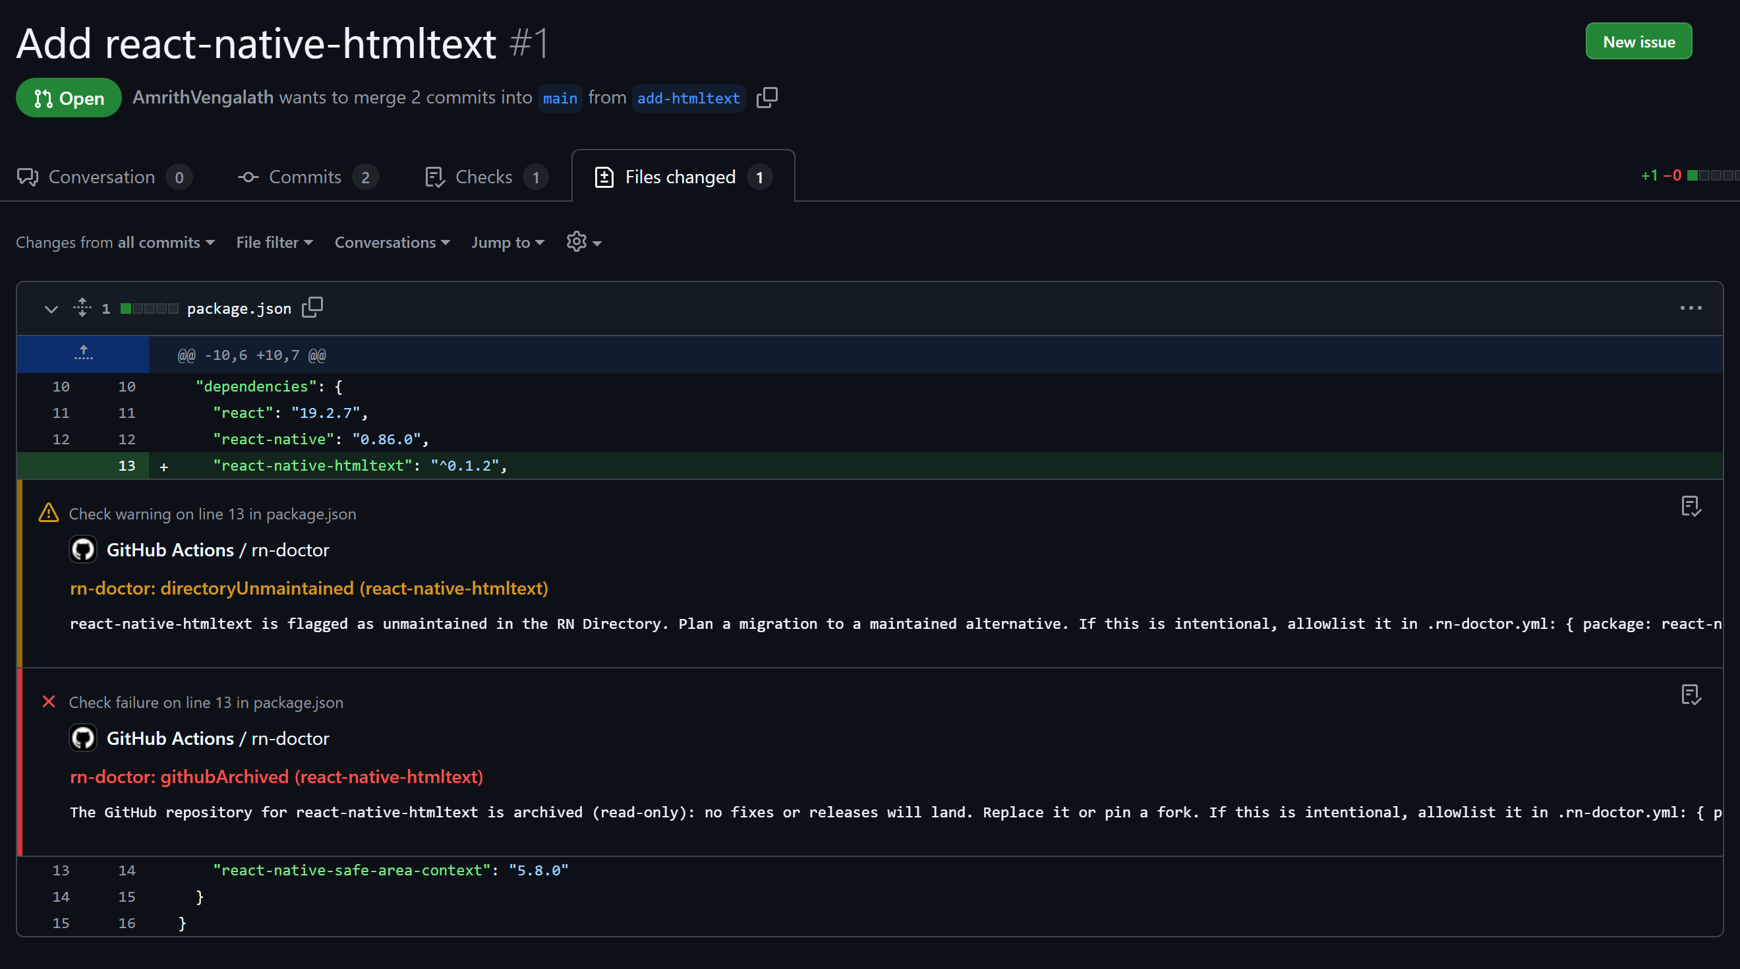Open the package.json three-dots options menu
Viewport: 1740px width, 969px height.
tap(1691, 308)
